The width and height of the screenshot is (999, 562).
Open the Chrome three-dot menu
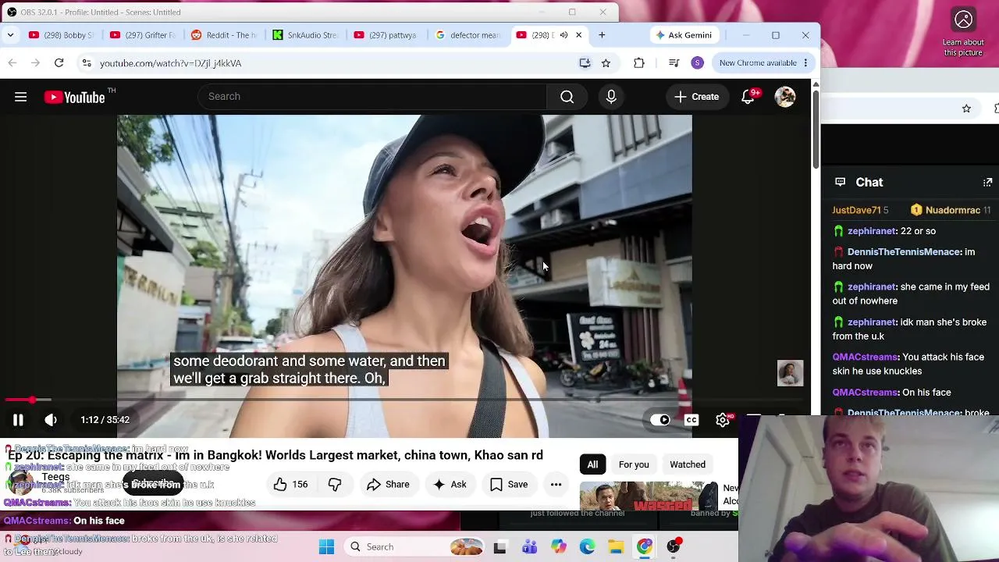(x=805, y=63)
